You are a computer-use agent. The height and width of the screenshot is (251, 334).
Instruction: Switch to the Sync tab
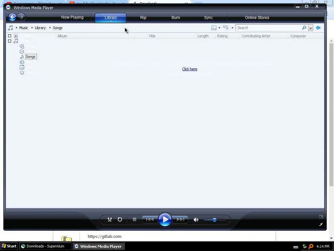[208, 18]
